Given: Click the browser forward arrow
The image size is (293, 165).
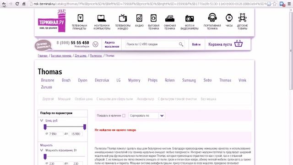Looking at the screenshot, I should coord(10,4).
